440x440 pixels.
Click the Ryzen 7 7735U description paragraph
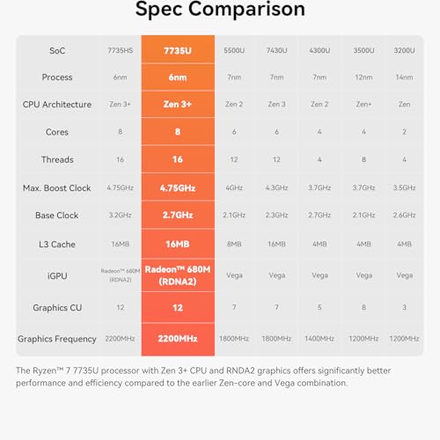pos(203,377)
